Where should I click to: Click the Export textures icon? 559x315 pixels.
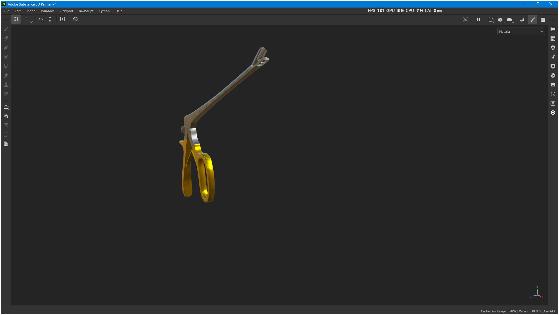pos(6,107)
